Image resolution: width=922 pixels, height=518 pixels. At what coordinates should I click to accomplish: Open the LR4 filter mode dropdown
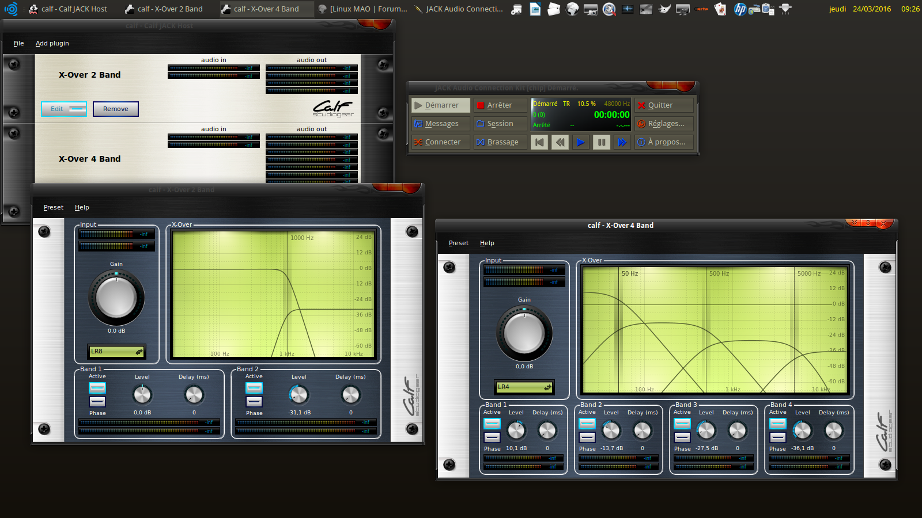pyautogui.click(x=524, y=387)
